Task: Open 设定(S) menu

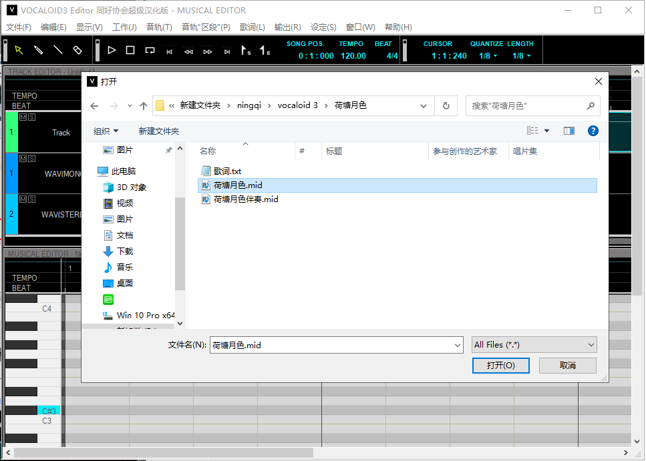Action: pos(323,27)
